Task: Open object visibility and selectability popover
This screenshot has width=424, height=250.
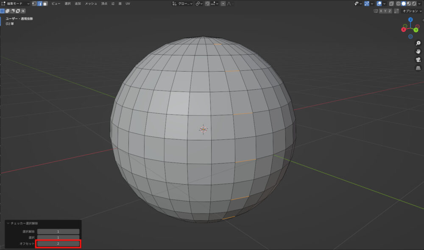Action: (x=358, y=3)
